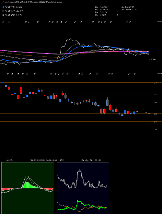Click the ADX panel title

point(62,160)
